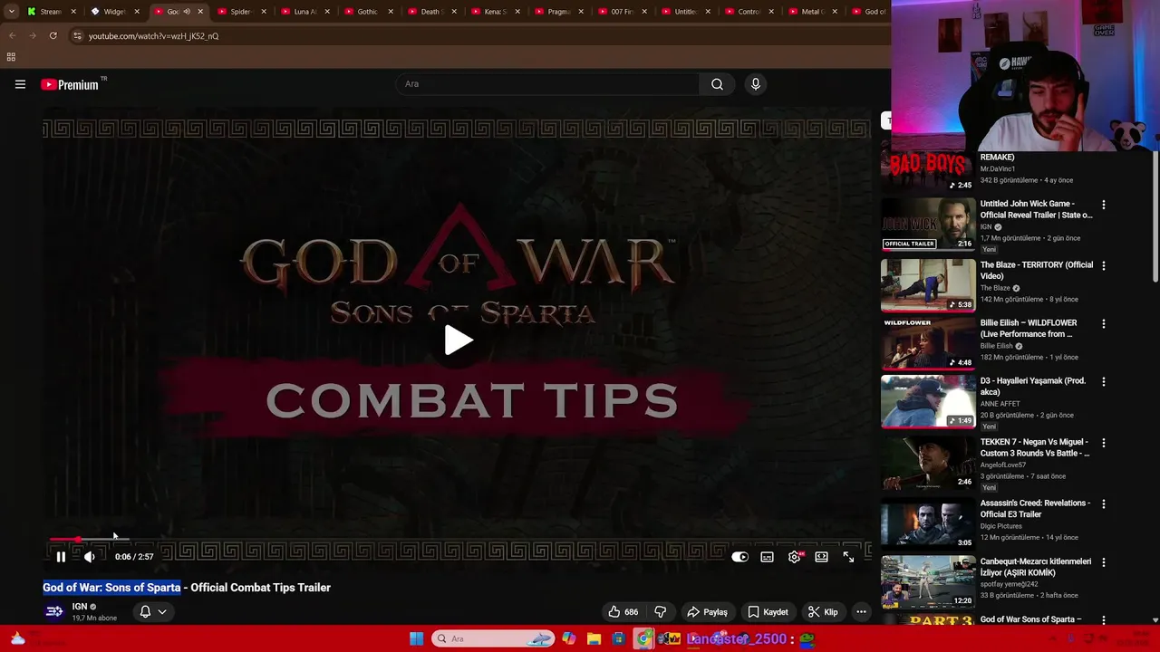This screenshot has height=652, width=1160.
Task: Save the video with Kaydet
Action: click(x=768, y=612)
